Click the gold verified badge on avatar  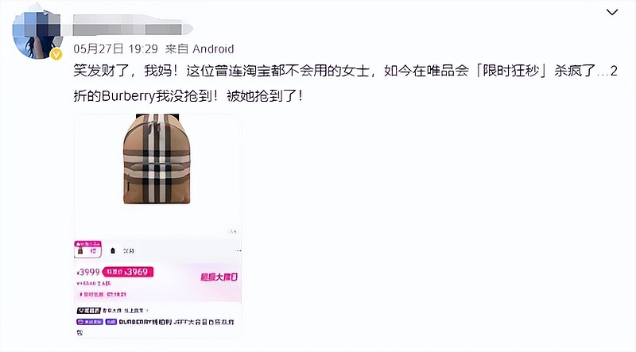[x=56, y=54]
